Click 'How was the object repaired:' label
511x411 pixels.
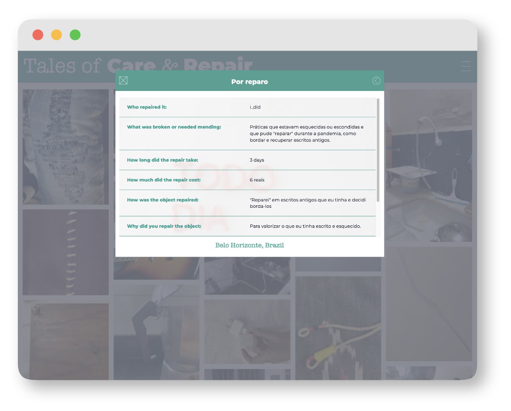163,200
